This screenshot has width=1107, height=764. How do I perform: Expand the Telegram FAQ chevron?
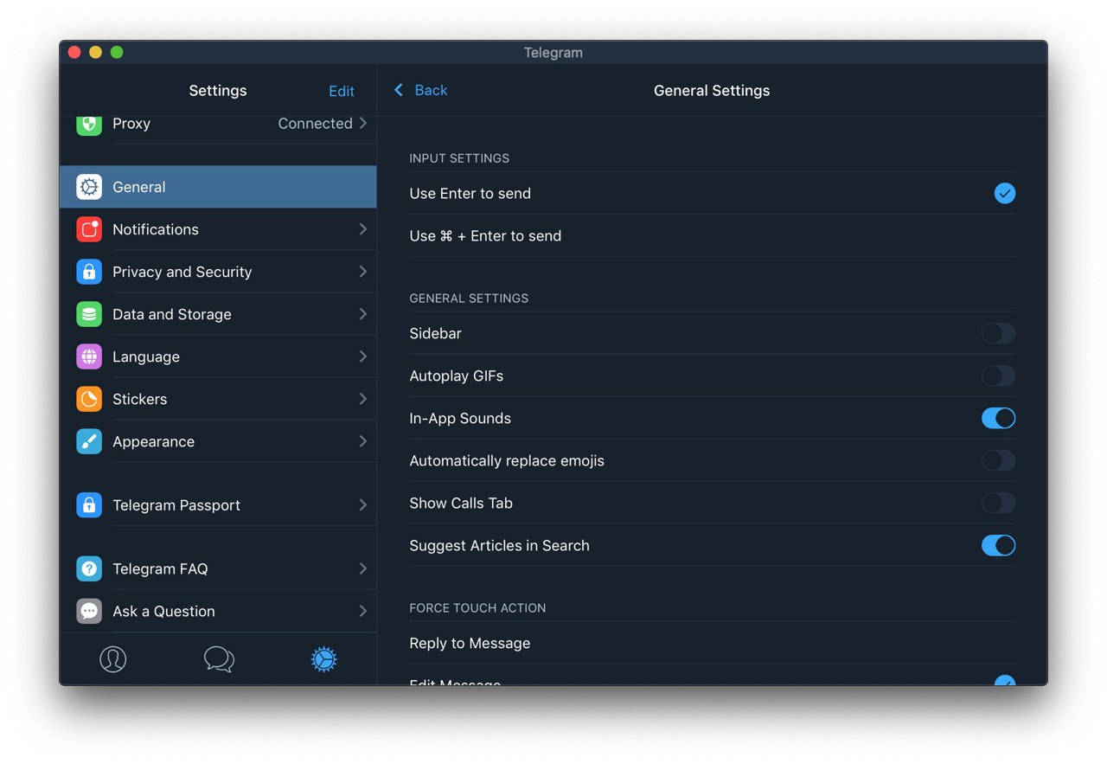pos(363,568)
